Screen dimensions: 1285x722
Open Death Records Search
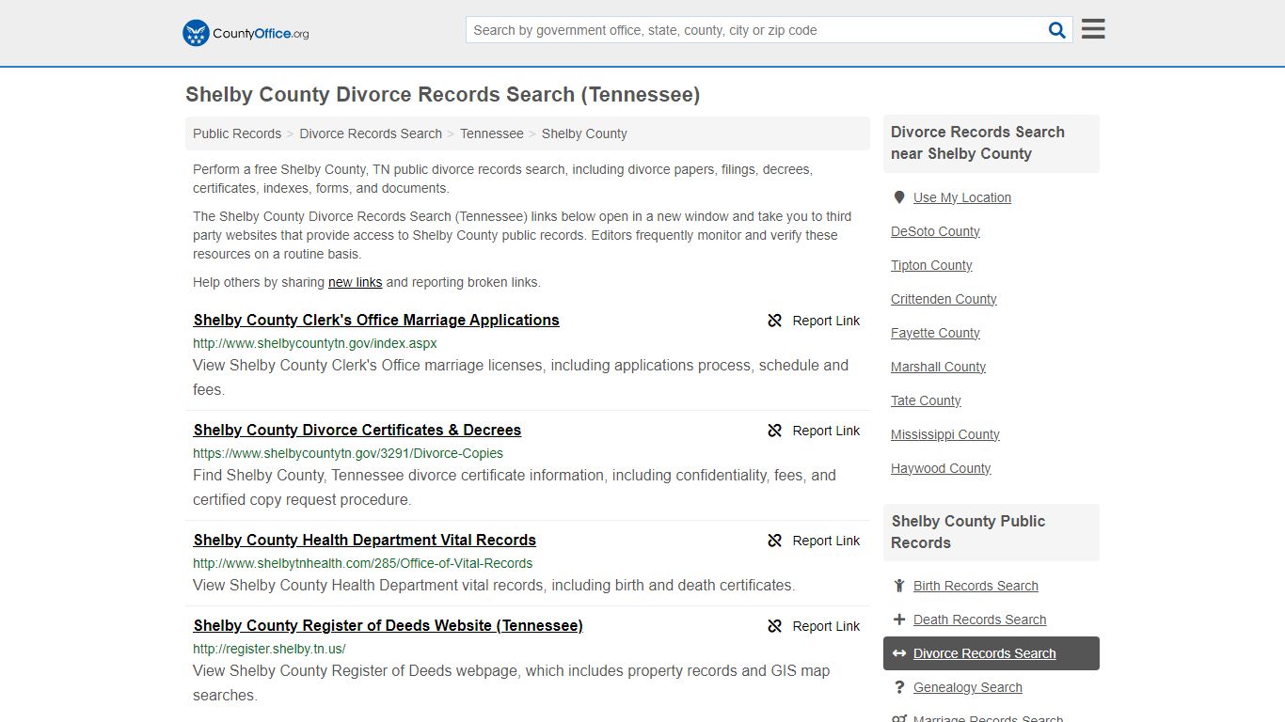click(x=979, y=620)
